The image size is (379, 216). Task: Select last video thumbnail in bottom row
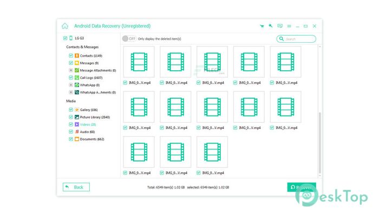point(212,152)
